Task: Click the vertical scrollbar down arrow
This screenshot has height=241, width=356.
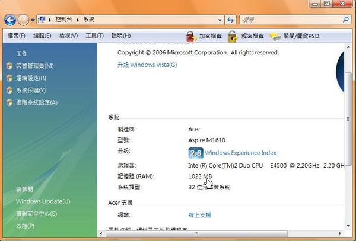Action: click(x=348, y=226)
